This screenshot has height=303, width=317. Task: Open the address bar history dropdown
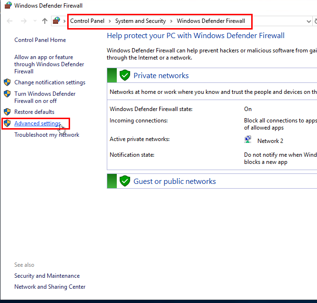click(x=308, y=21)
